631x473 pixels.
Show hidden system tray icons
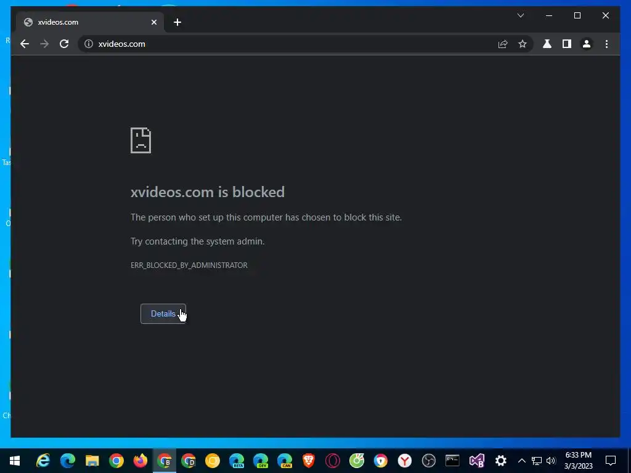521,461
